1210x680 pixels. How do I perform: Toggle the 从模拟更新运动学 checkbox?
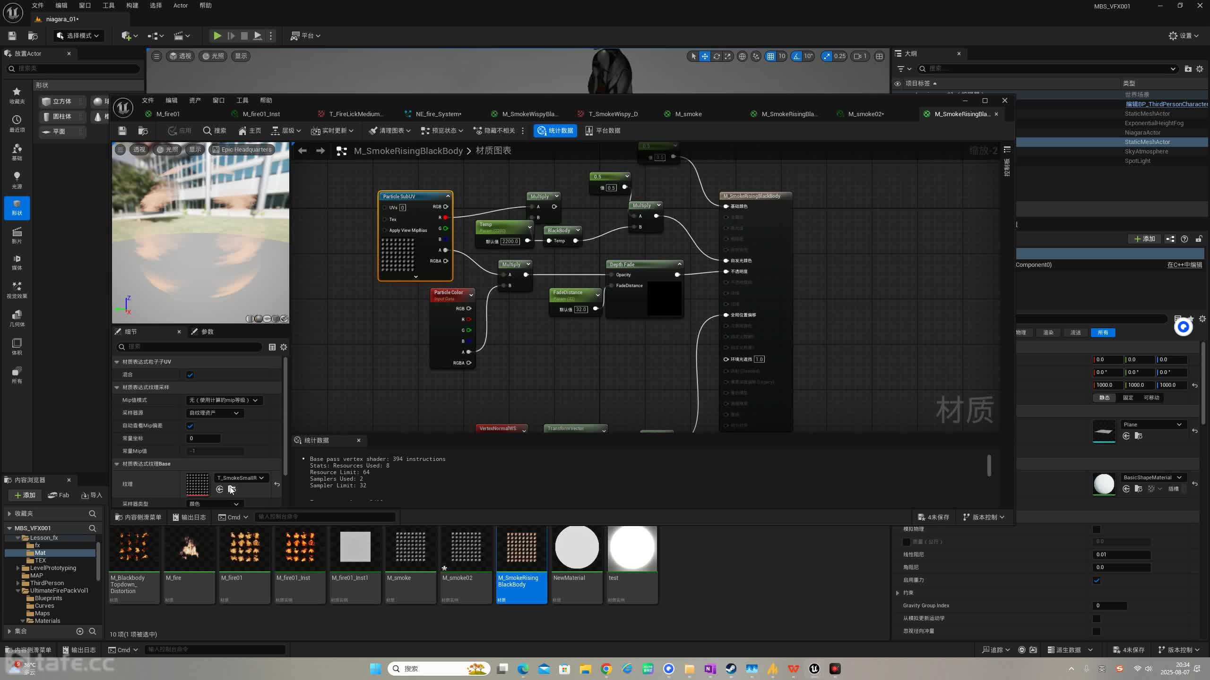pos(1097,619)
